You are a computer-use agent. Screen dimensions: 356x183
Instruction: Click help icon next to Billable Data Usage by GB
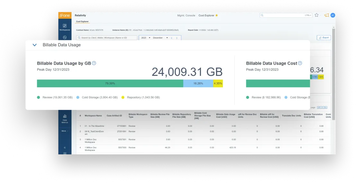point(94,63)
